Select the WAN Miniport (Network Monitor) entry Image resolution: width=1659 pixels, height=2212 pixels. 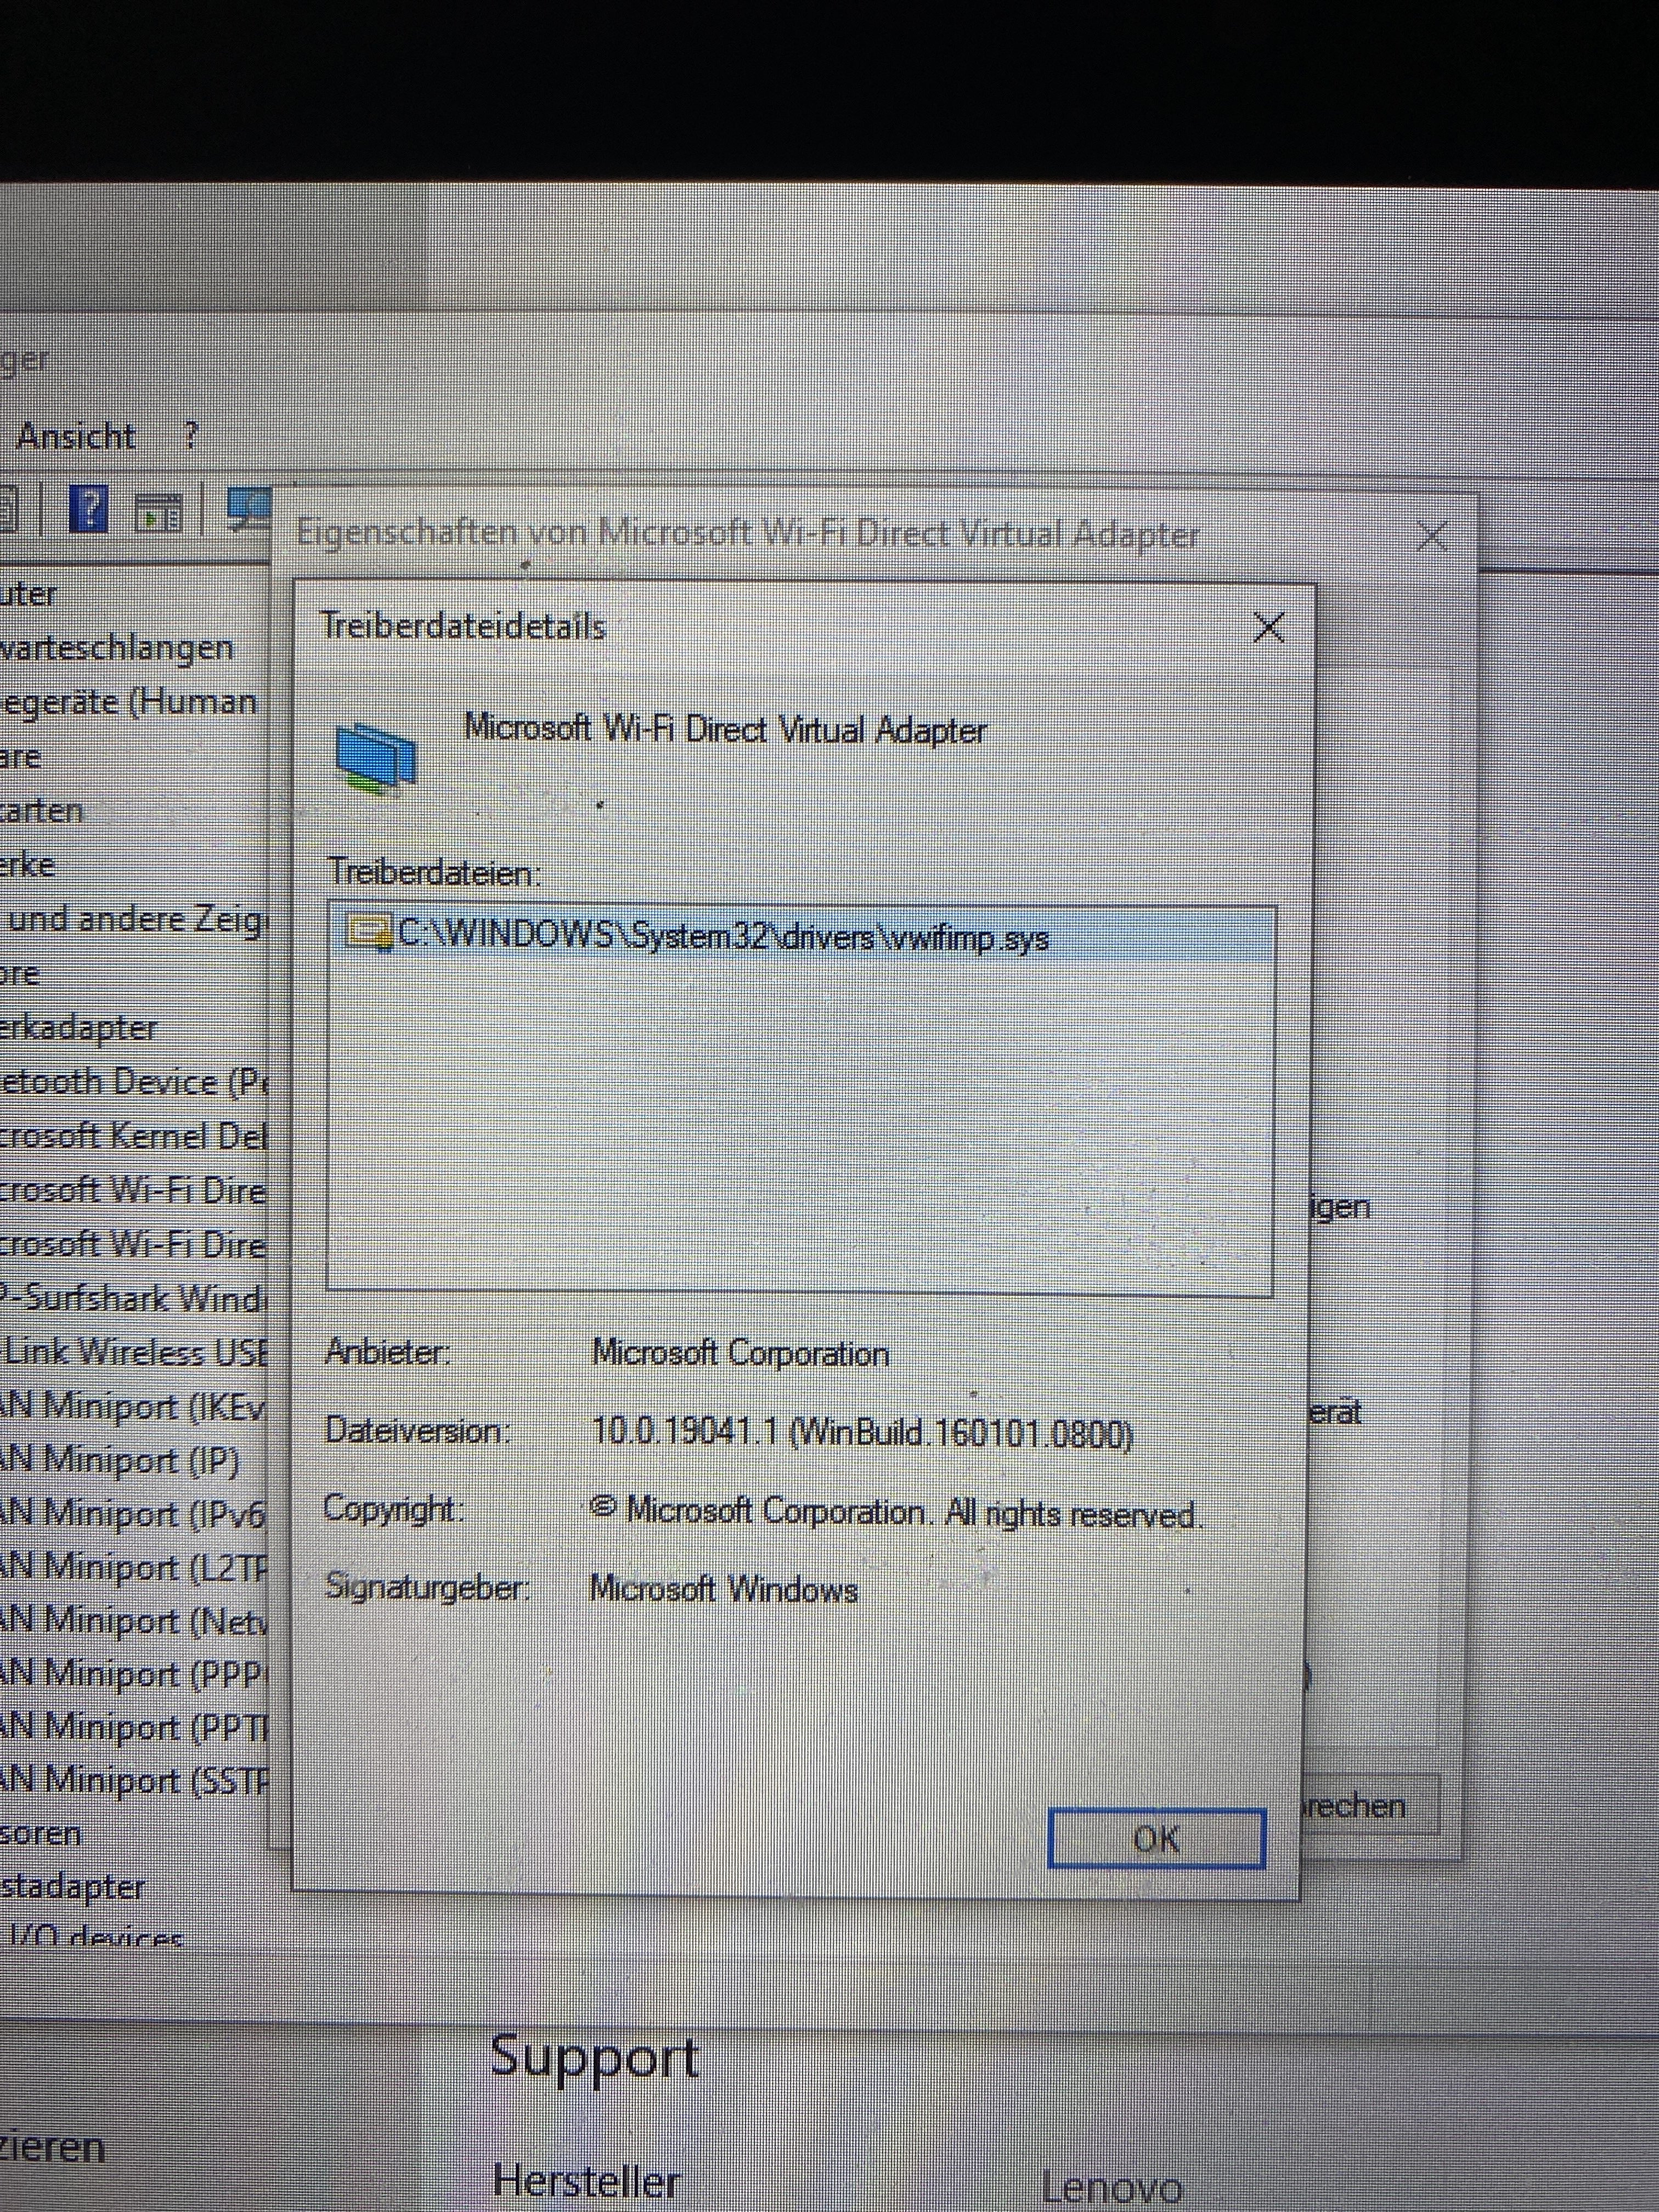pos(135,1620)
